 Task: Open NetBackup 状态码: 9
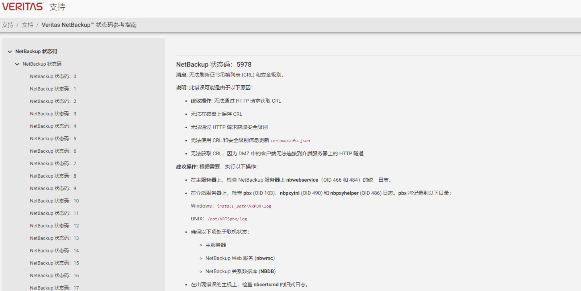(53, 188)
